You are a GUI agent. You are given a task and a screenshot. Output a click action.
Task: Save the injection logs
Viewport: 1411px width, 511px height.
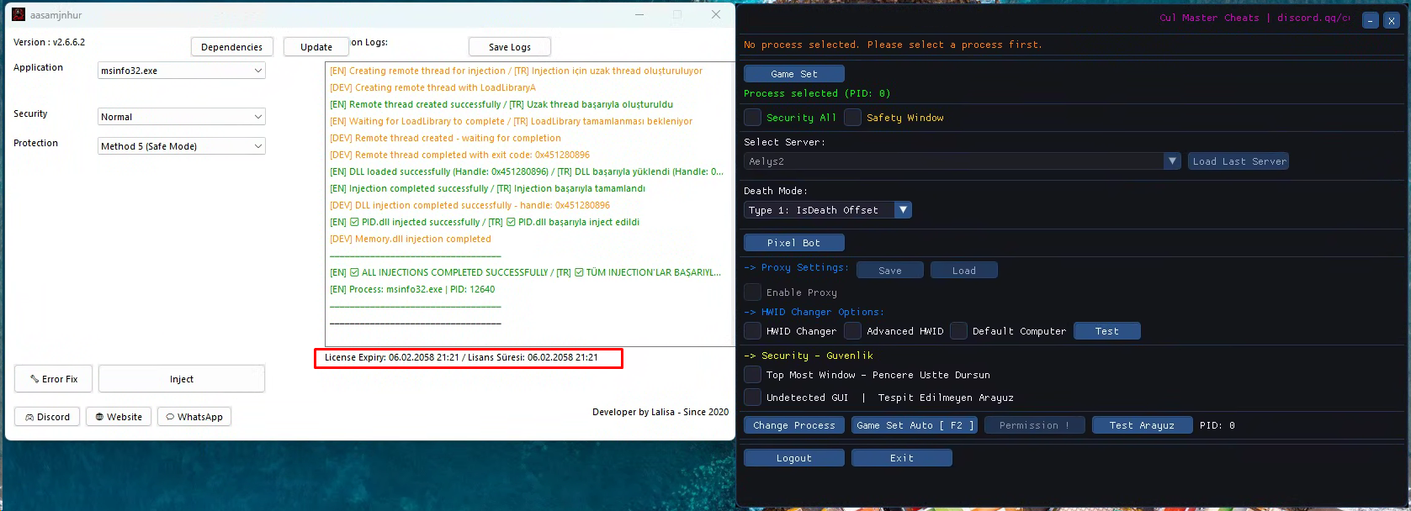click(510, 47)
